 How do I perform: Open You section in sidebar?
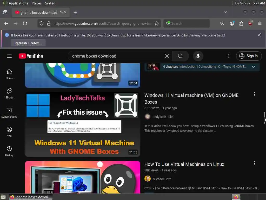pyautogui.click(x=9, y=132)
